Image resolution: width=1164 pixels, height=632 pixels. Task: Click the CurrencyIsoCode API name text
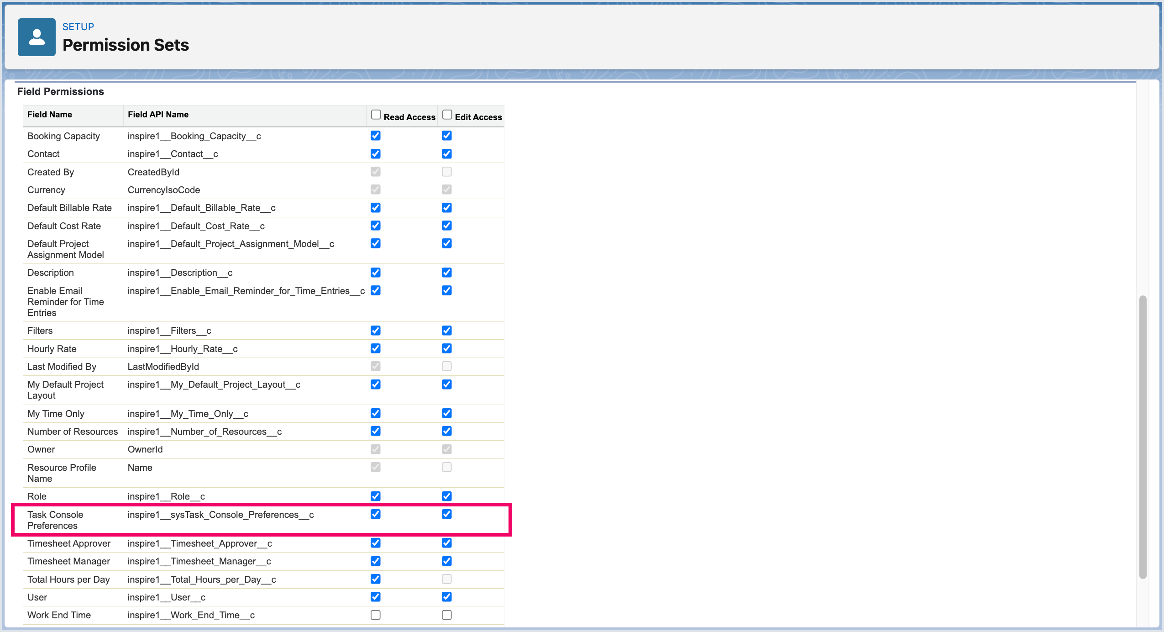click(x=164, y=190)
